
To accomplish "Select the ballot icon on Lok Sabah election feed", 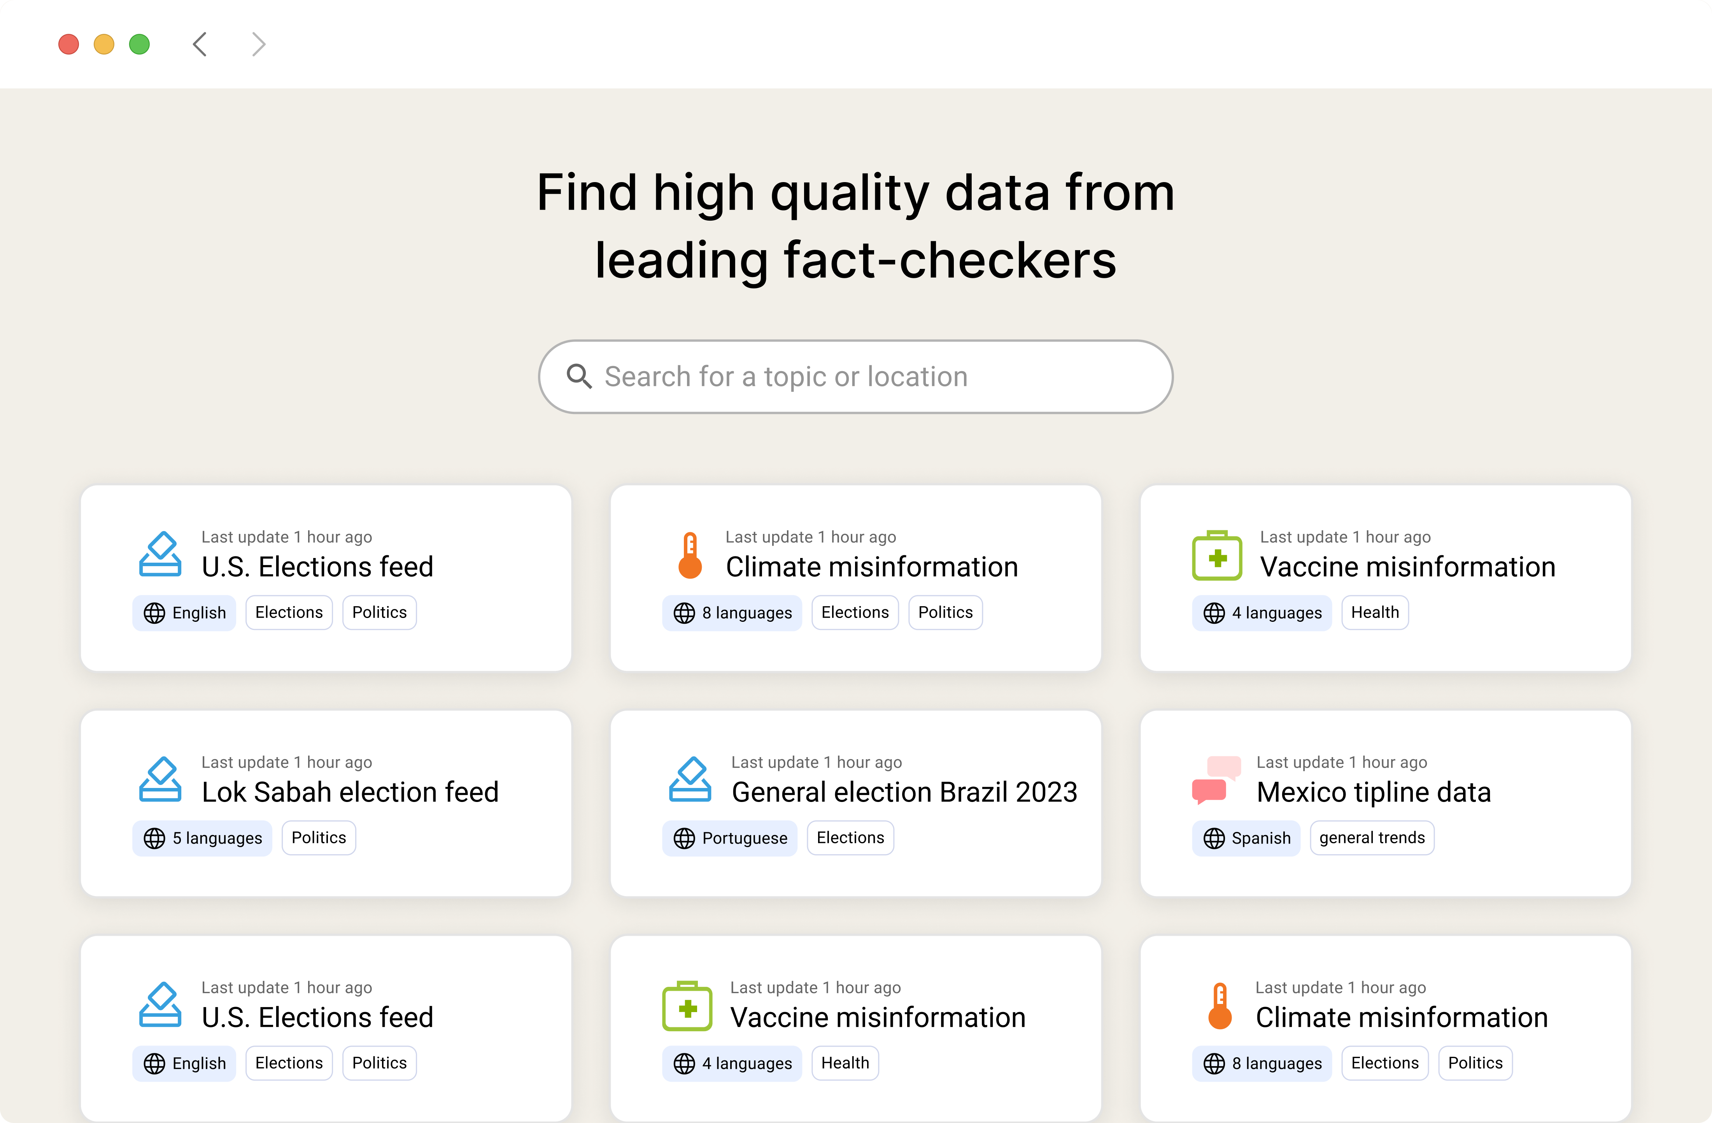I will coord(160,779).
